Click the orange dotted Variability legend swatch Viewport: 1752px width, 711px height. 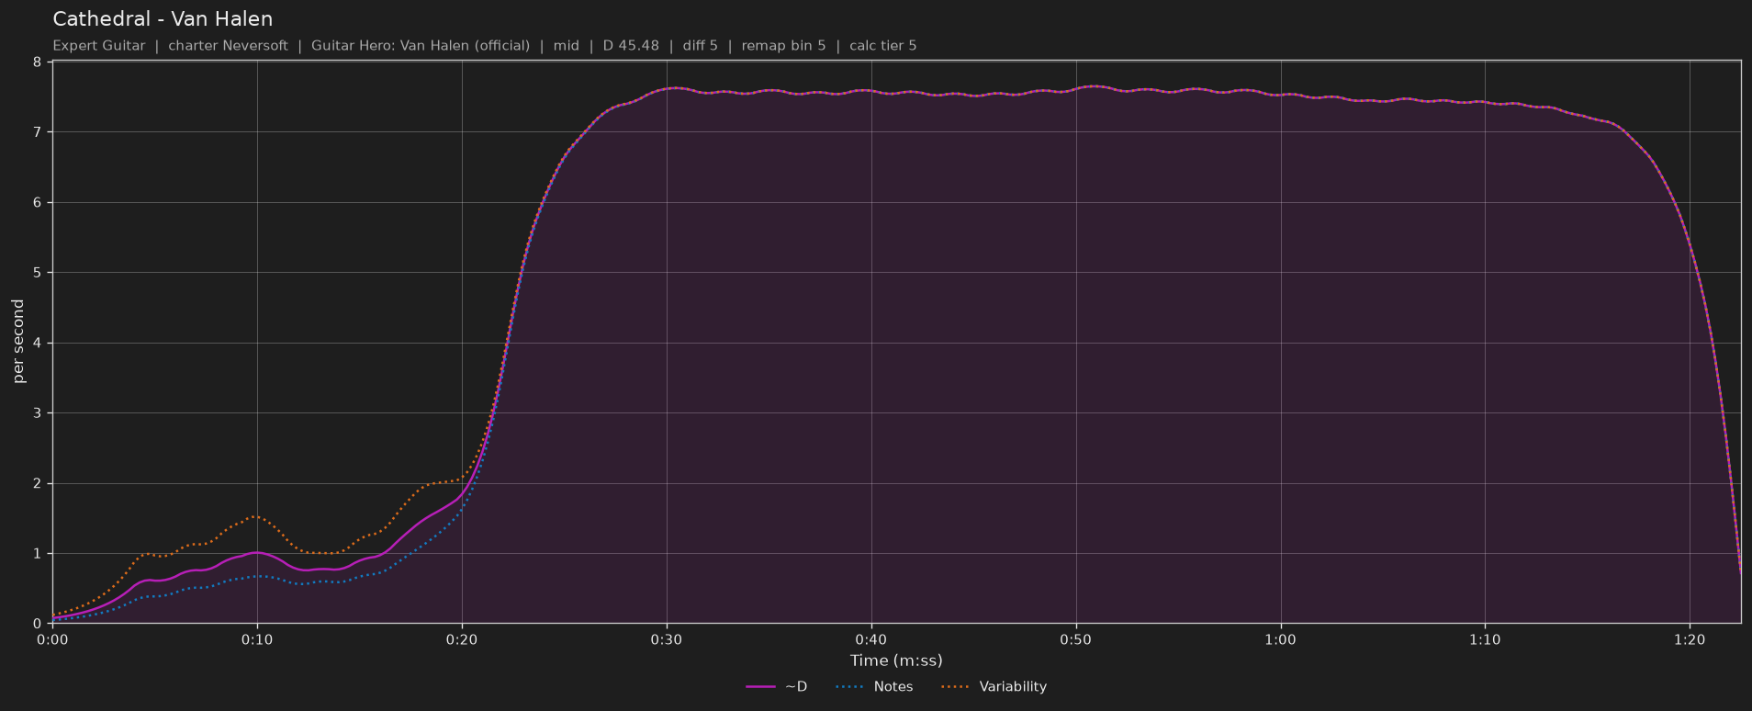tap(956, 687)
